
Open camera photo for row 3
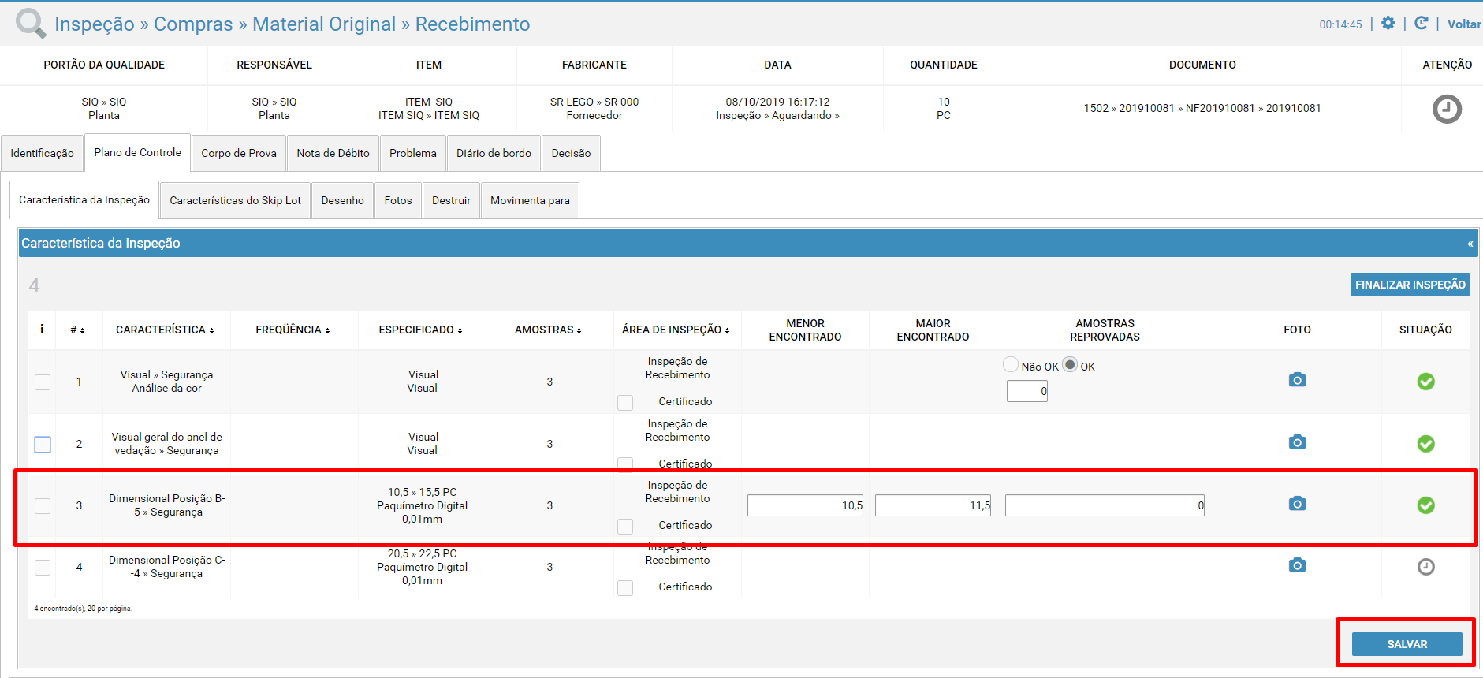pos(1297,504)
